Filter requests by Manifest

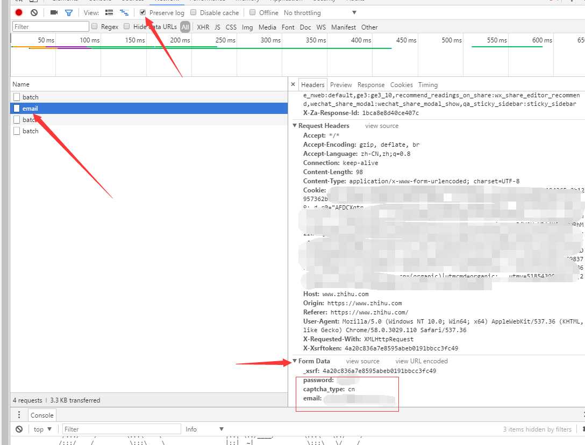pyautogui.click(x=343, y=27)
